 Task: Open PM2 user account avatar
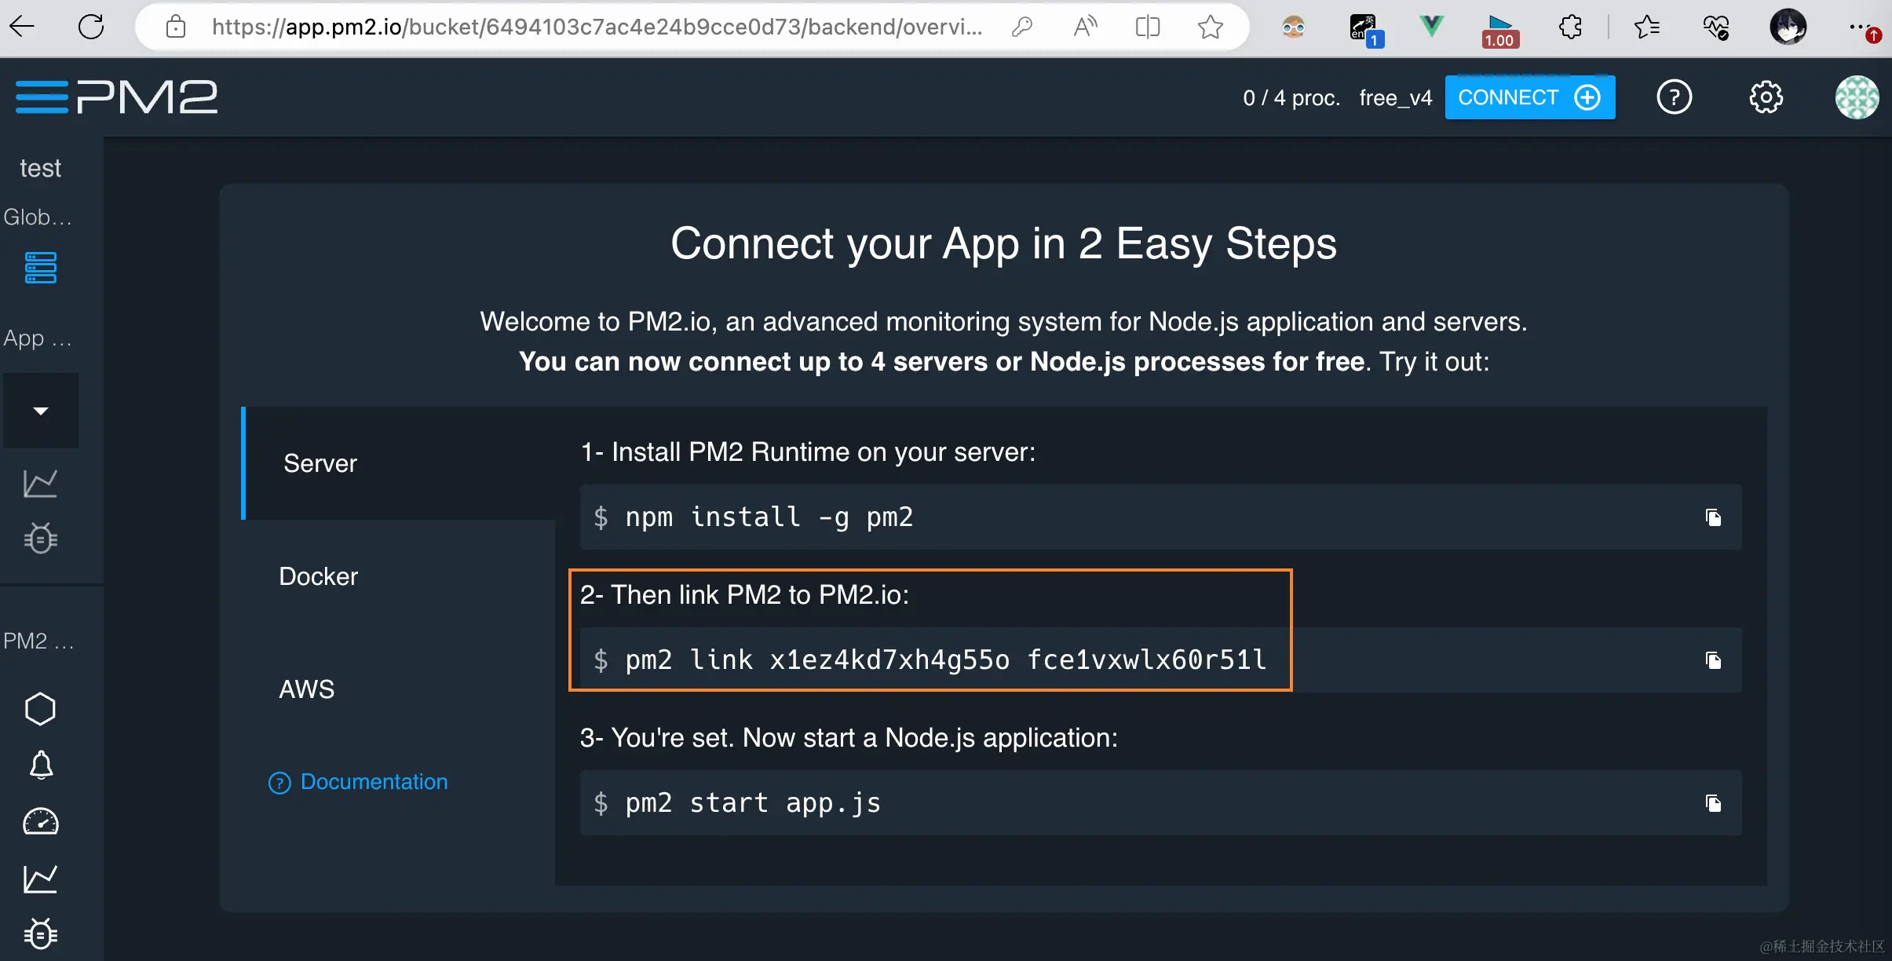(x=1857, y=97)
